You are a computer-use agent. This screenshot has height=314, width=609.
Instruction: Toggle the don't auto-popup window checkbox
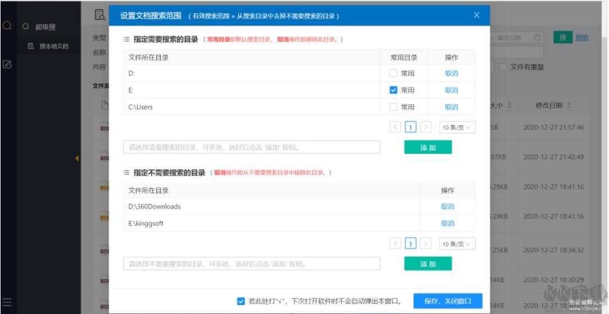[241, 301]
